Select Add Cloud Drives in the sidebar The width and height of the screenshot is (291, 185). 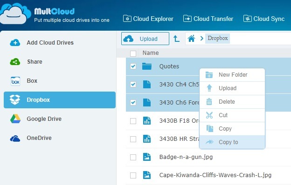click(50, 43)
